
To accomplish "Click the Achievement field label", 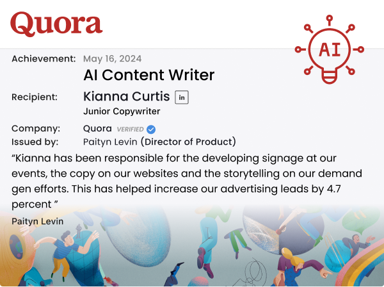I will pos(44,59).
